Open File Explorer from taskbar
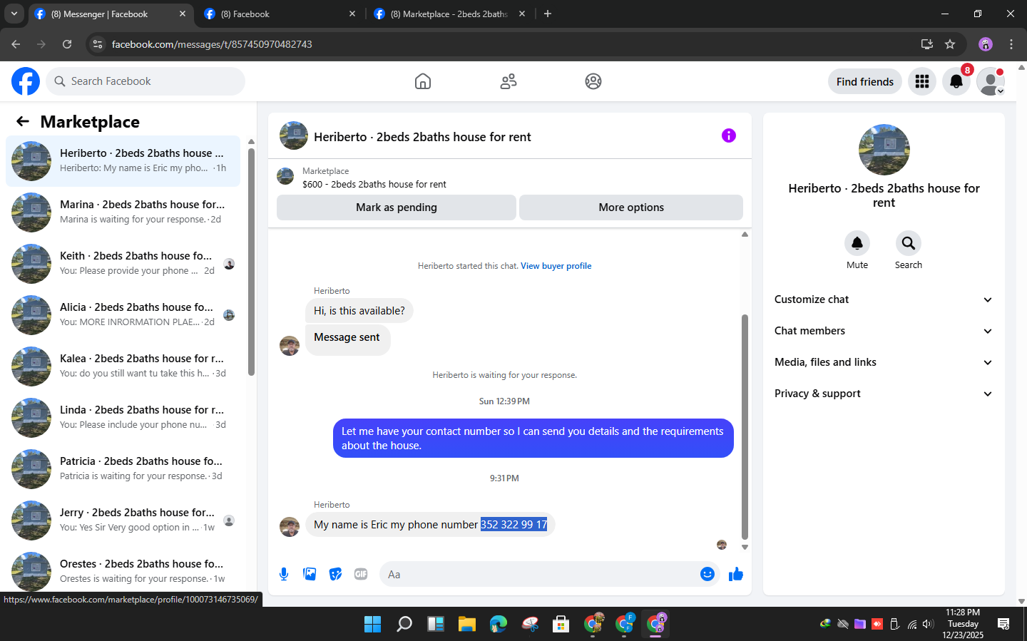Screen dimensions: 1027x641 tap(467, 624)
